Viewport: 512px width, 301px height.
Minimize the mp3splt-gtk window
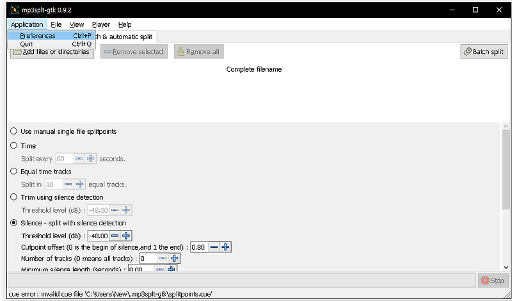coord(452,10)
